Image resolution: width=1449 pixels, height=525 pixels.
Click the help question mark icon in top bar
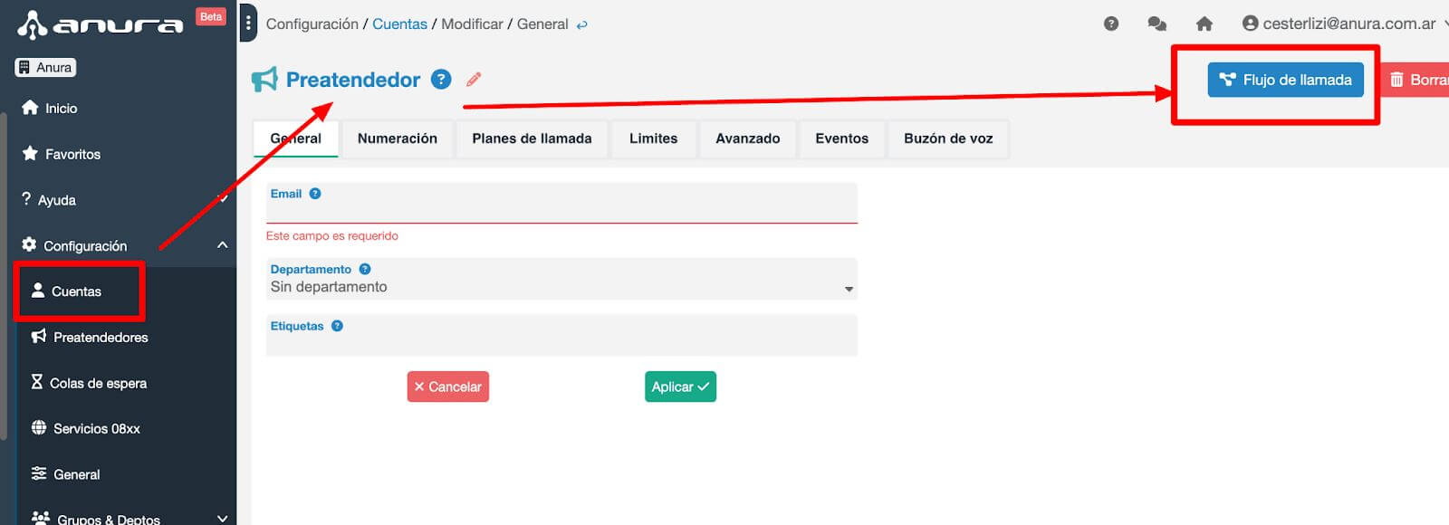1111,24
